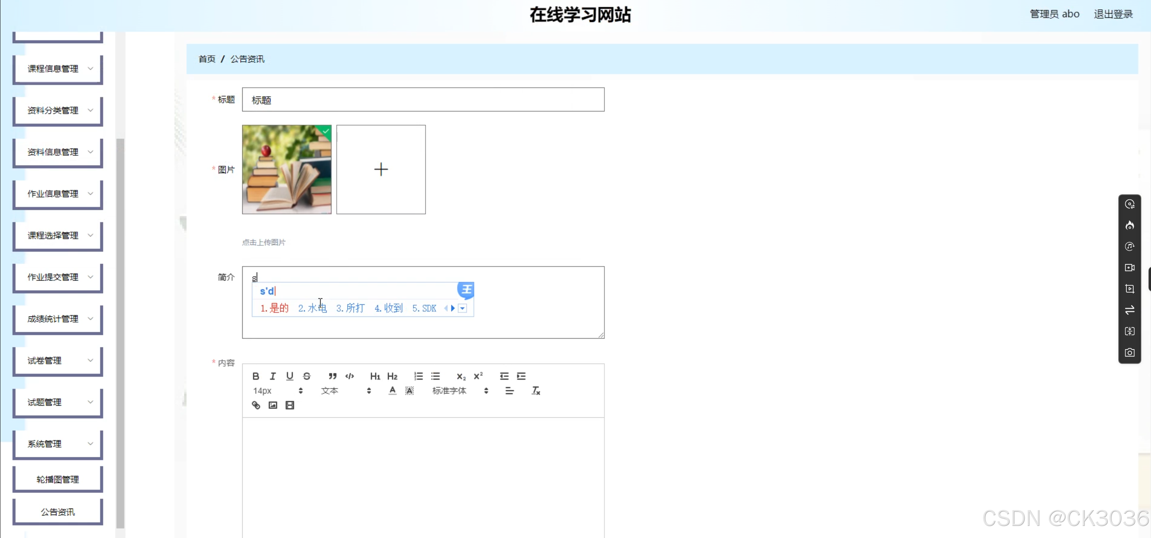Insert image via editor image icon

click(x=273, y=405)
